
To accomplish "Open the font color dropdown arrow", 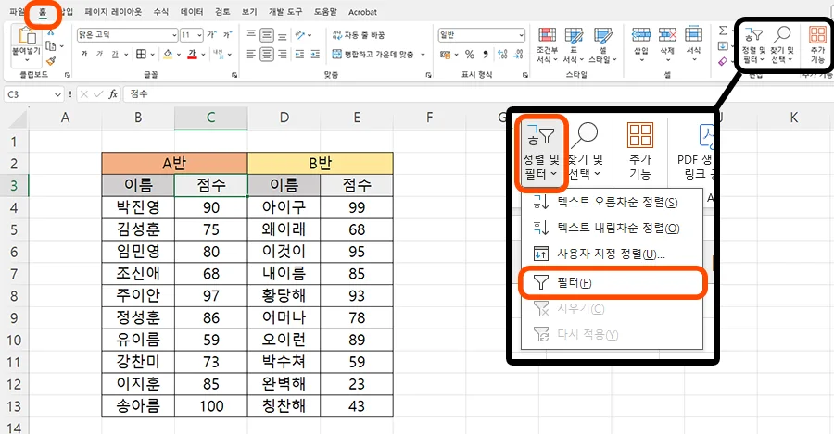I will tap(203, 55).
